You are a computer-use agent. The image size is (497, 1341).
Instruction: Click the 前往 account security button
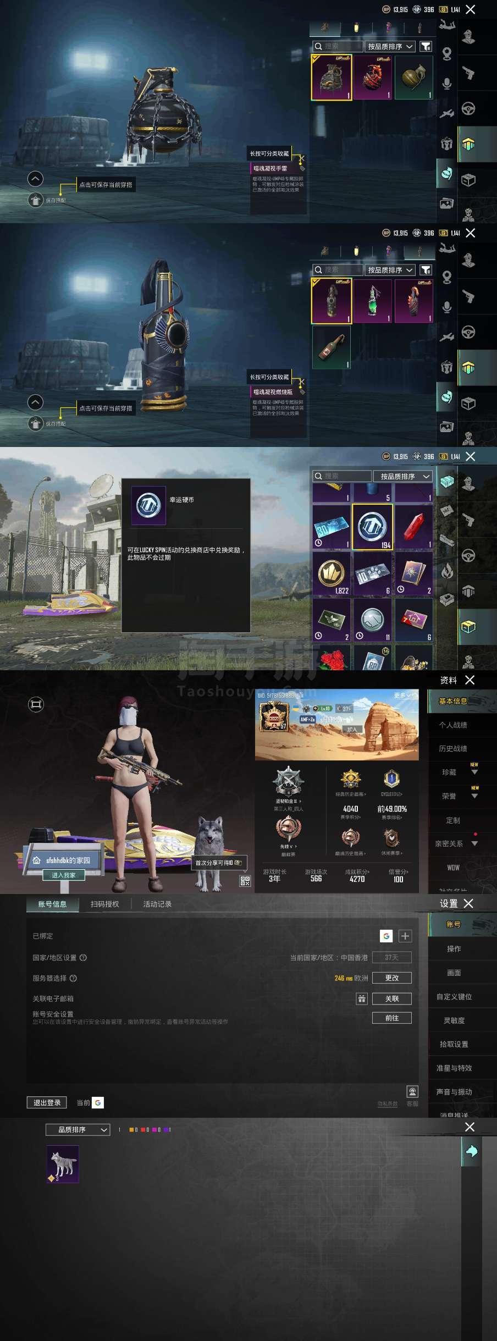392,1018
